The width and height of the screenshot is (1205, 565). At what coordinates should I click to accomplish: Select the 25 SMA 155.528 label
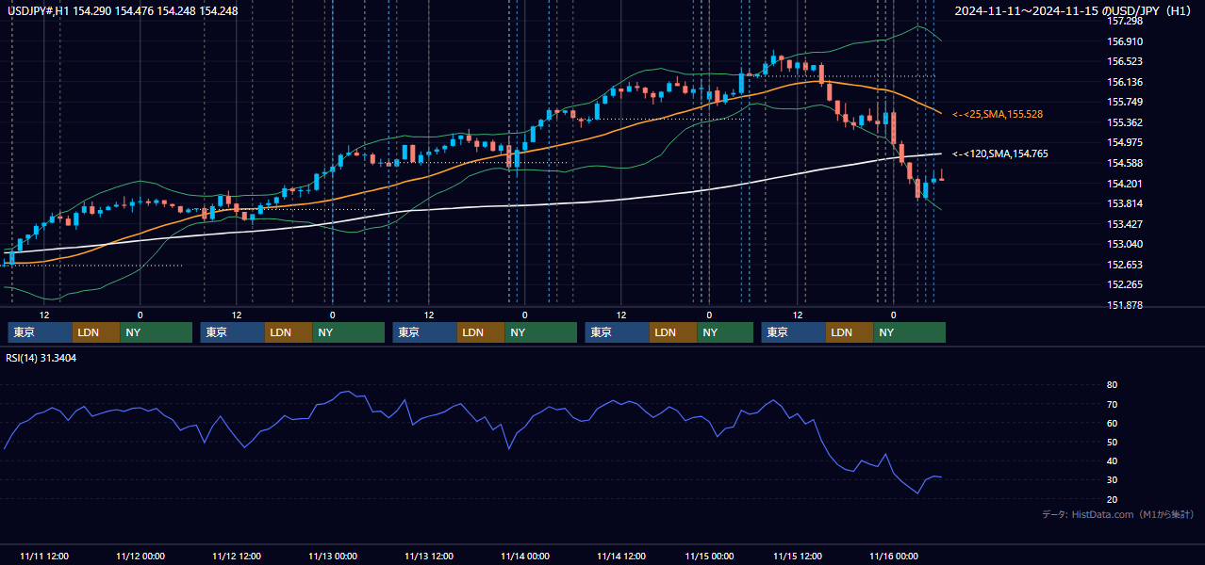[998, 114]
